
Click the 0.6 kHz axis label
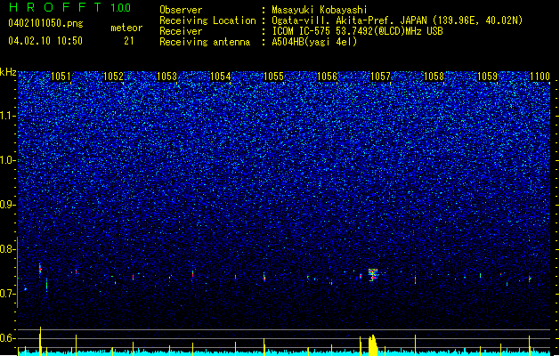(7, 338)
